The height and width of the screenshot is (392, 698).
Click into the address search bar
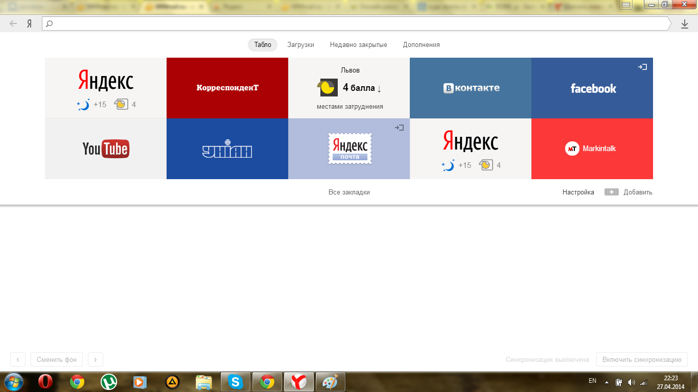tap(356, 23)
